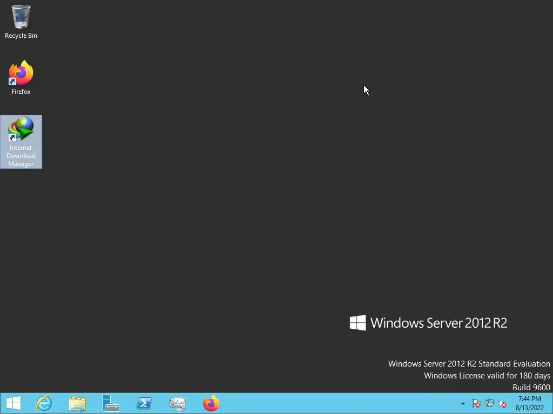Select the Firefox desktop shortcut
The height and width of the screenshot is (414, 553).
pos(21,78)
